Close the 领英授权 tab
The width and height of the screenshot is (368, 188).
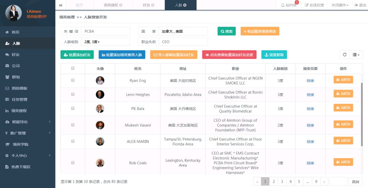click(x=121, y=5)
